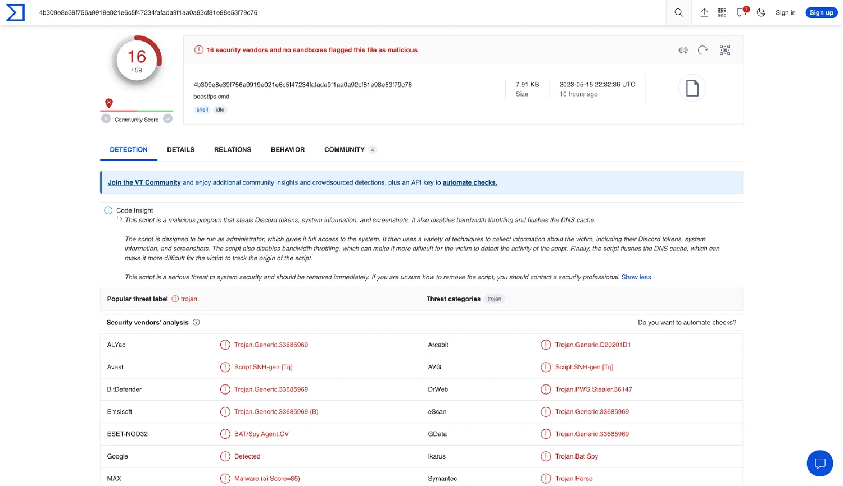Image resolution: width=843 pixels, height=486 pixels.
Task: Click the VirusTotal logo
Action: 15,12
